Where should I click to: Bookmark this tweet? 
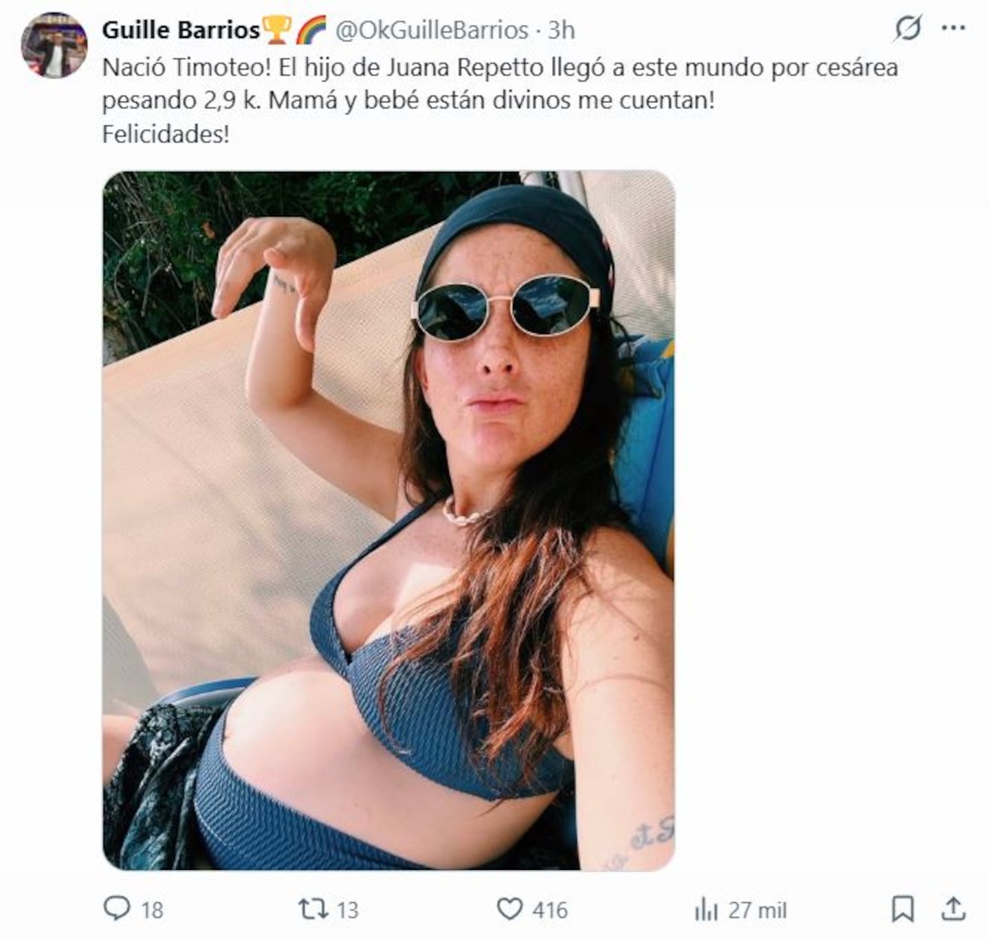(x=903, y=909)
